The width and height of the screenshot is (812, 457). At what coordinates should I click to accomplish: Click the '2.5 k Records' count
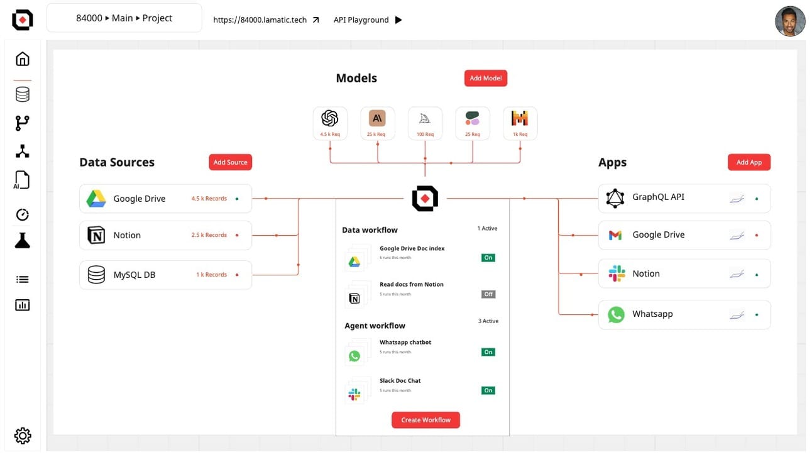pos(209,235)
